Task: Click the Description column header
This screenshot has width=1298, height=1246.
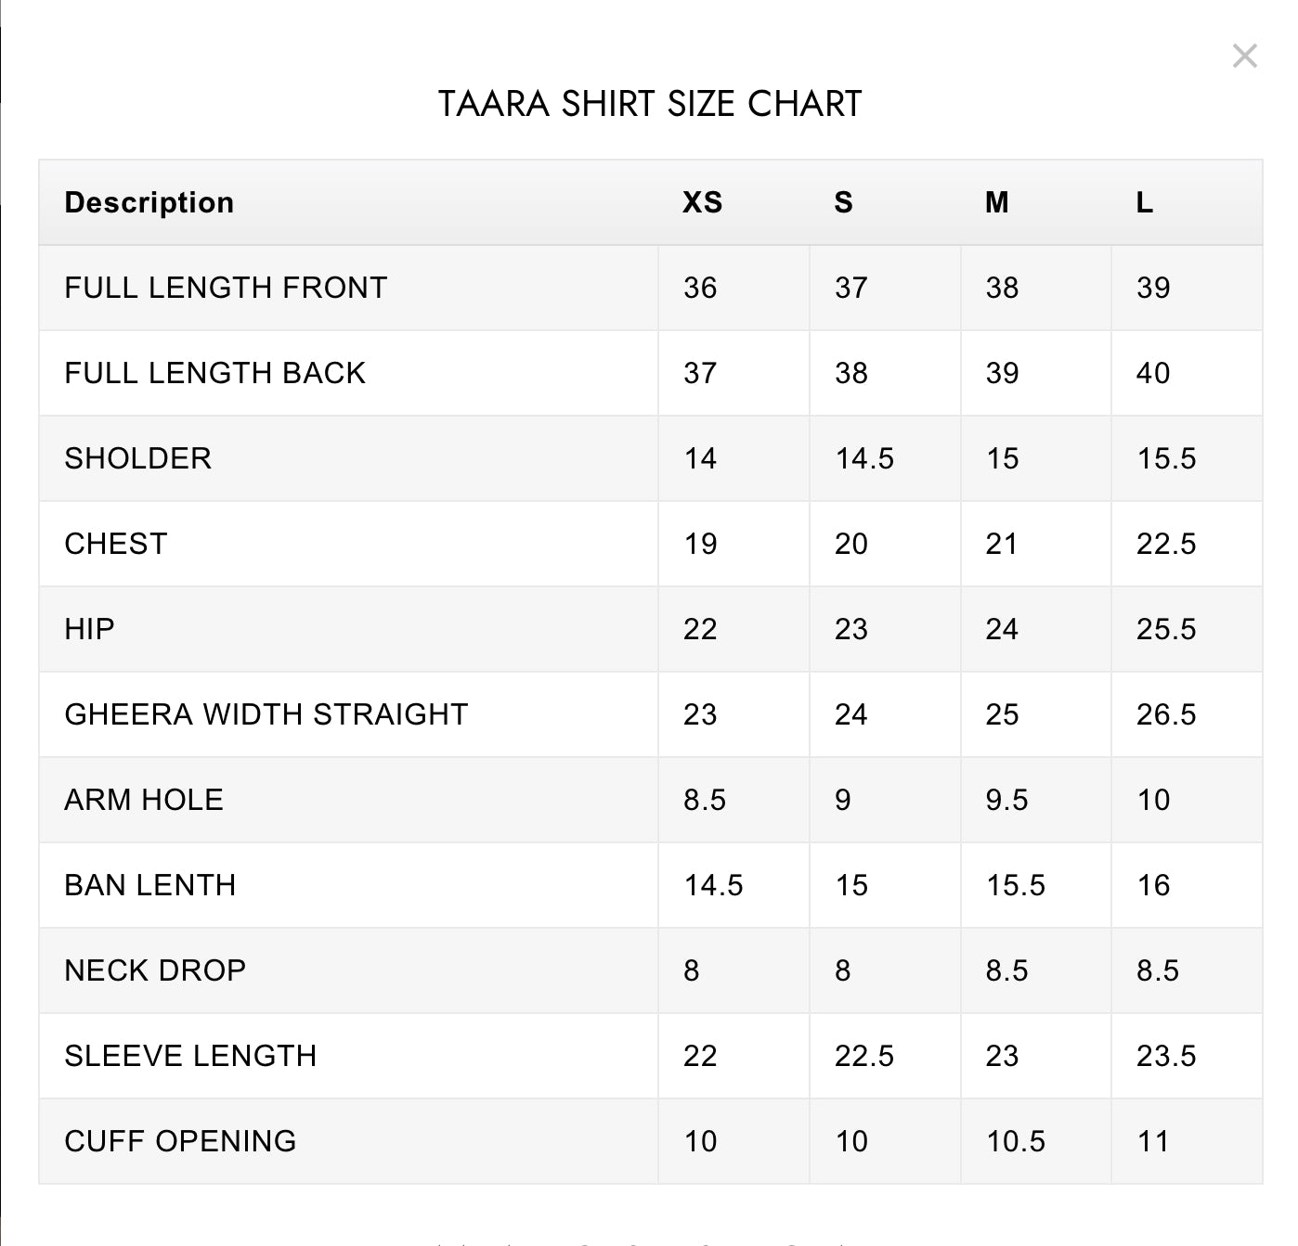Action: tap(149, 202)
